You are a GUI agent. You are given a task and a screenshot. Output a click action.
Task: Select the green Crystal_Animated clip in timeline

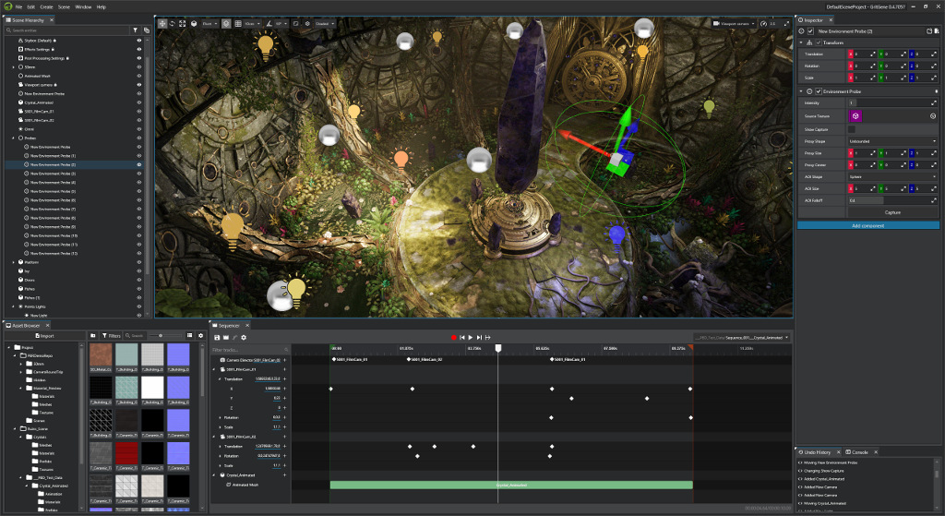coord(511,485)
